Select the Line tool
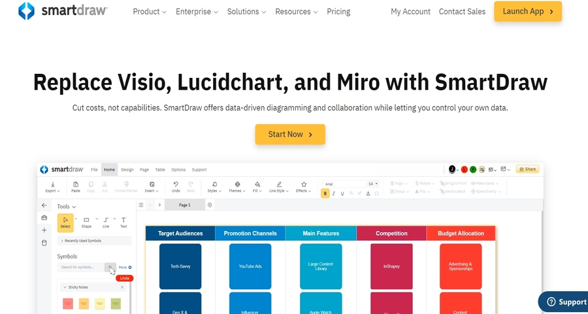The width and height of the screenshot is (588, 314). coord(106,222)
